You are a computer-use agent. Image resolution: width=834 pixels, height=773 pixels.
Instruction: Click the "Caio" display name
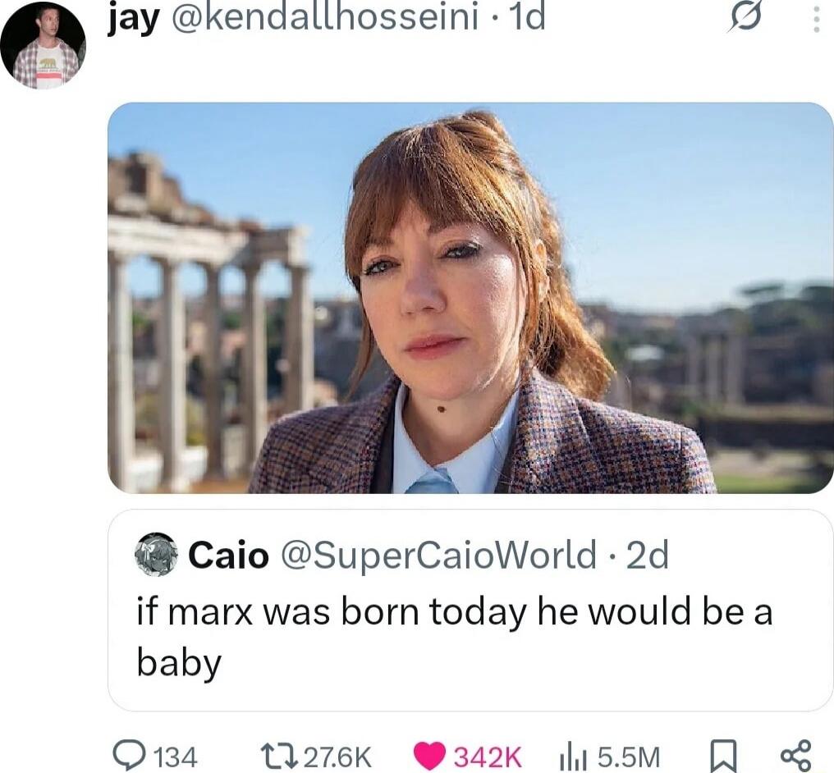[228, 556]
